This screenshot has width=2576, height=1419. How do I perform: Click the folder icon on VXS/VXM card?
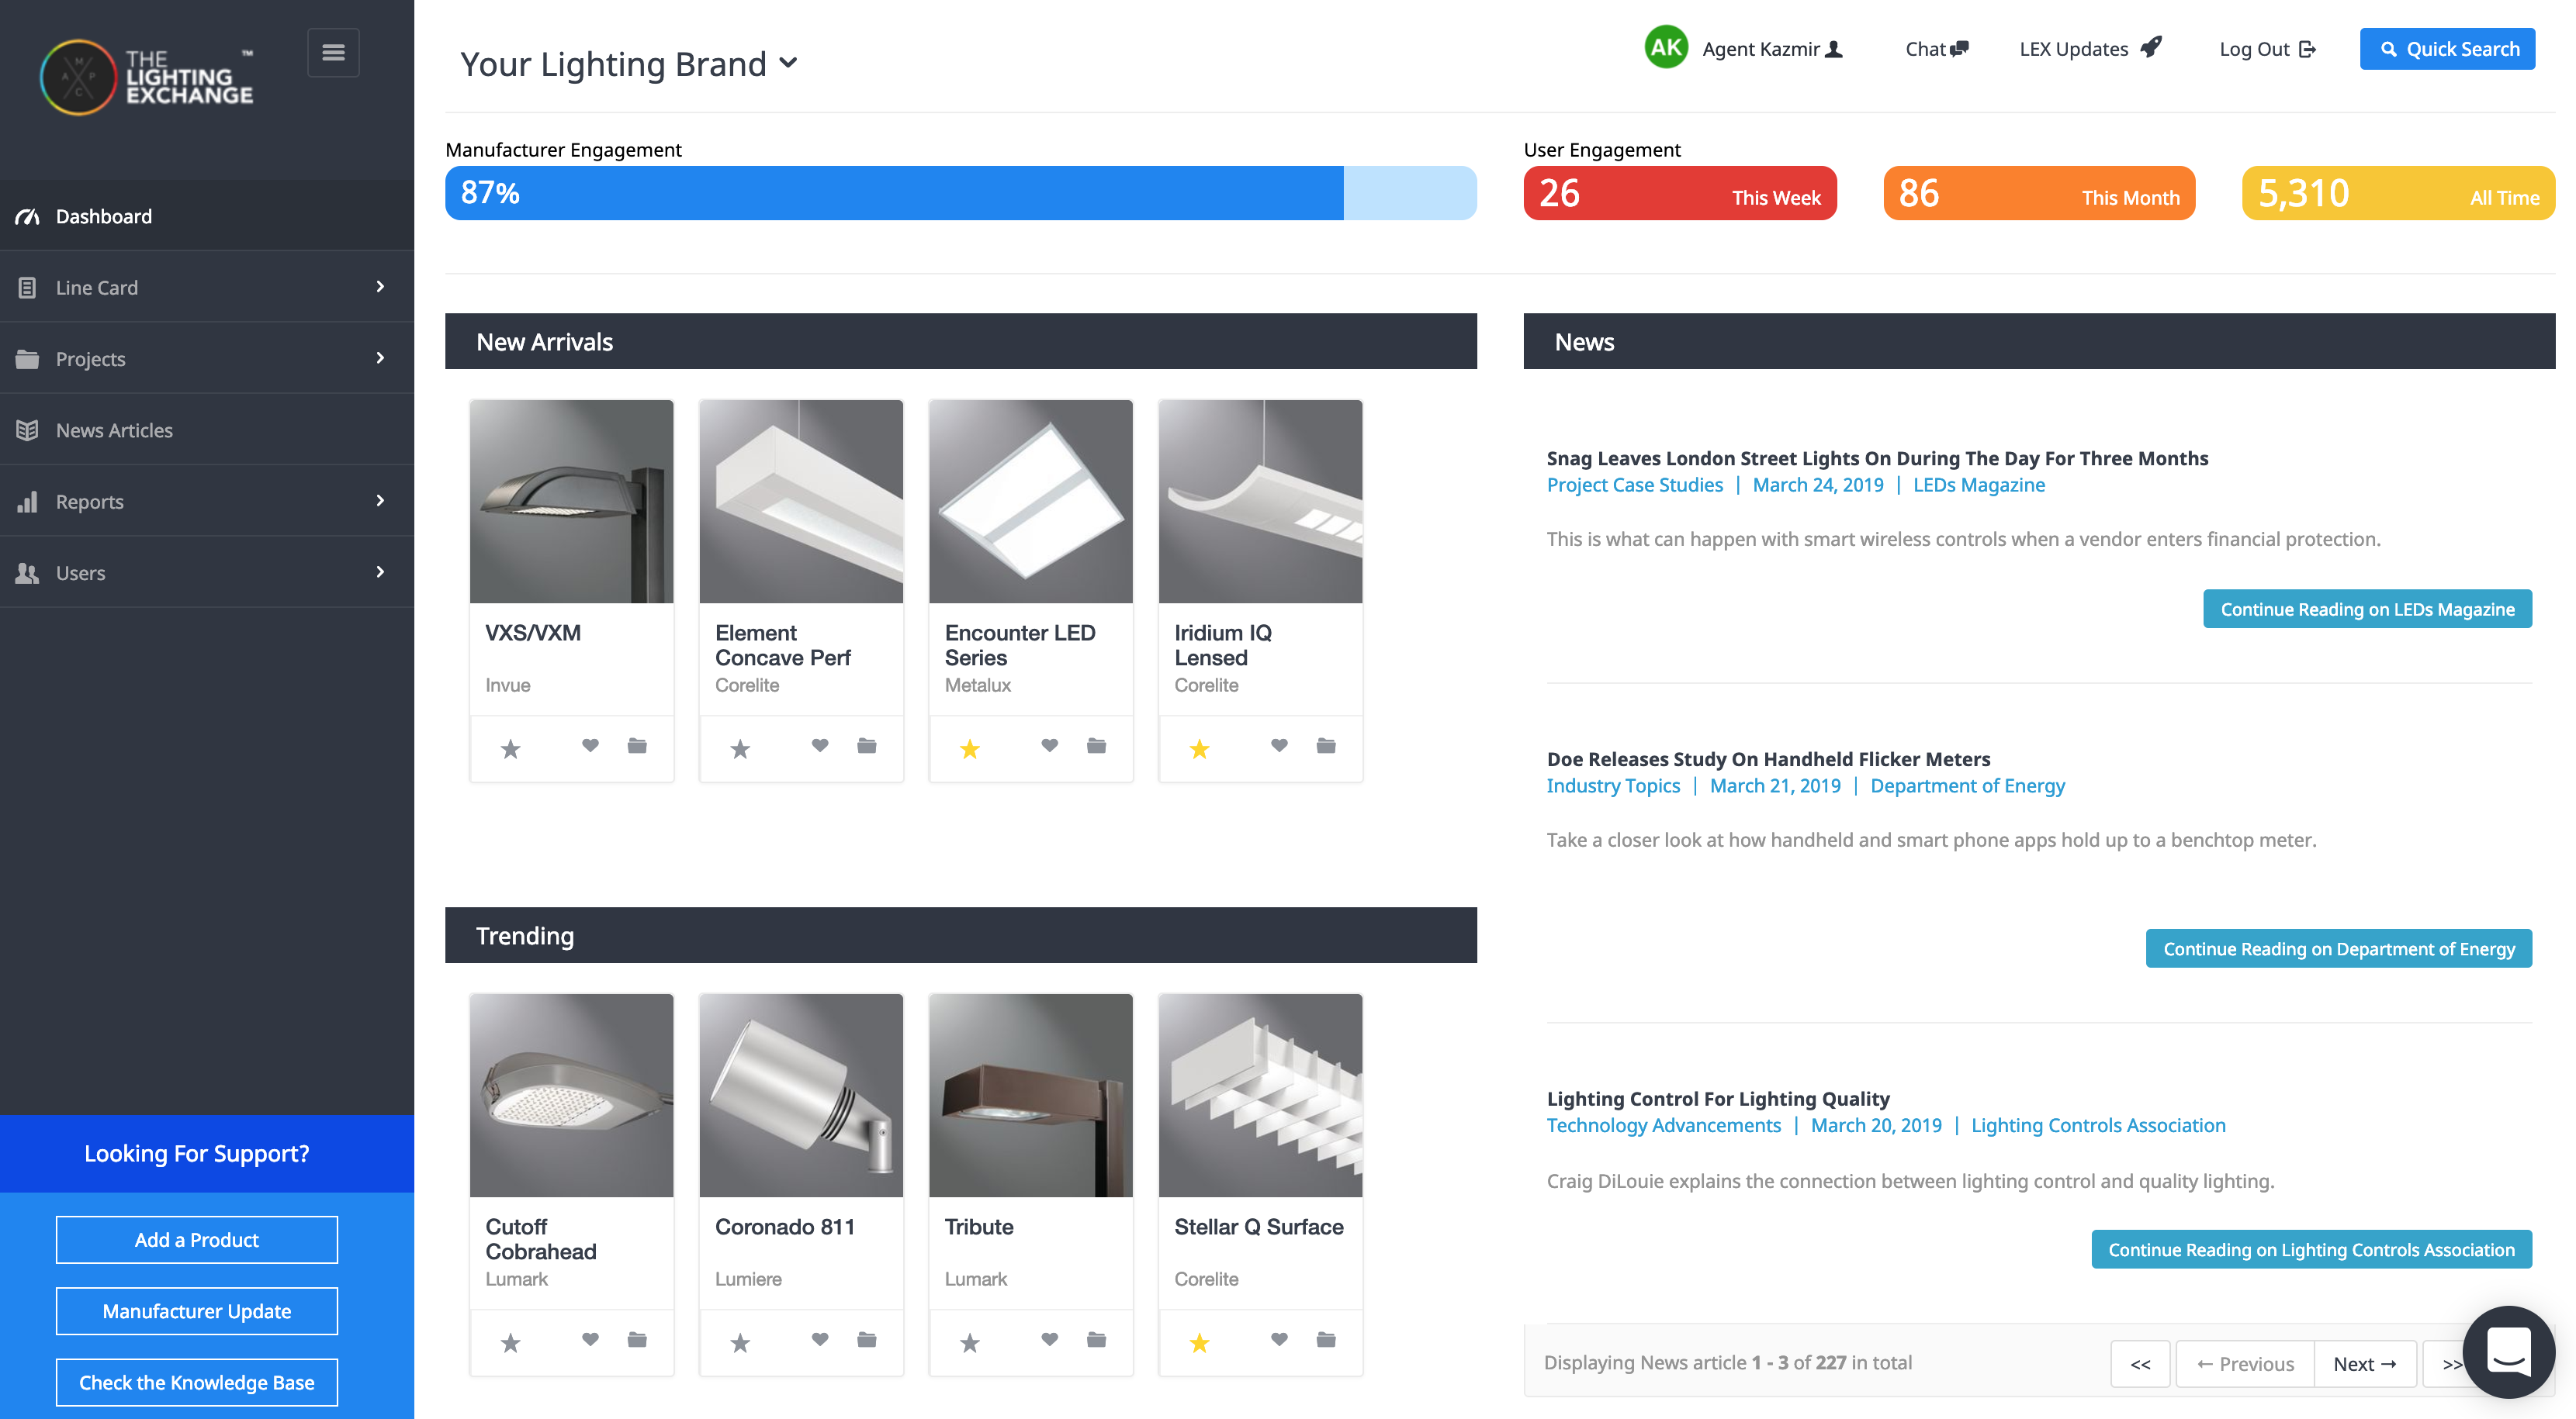tap(637, 745)
